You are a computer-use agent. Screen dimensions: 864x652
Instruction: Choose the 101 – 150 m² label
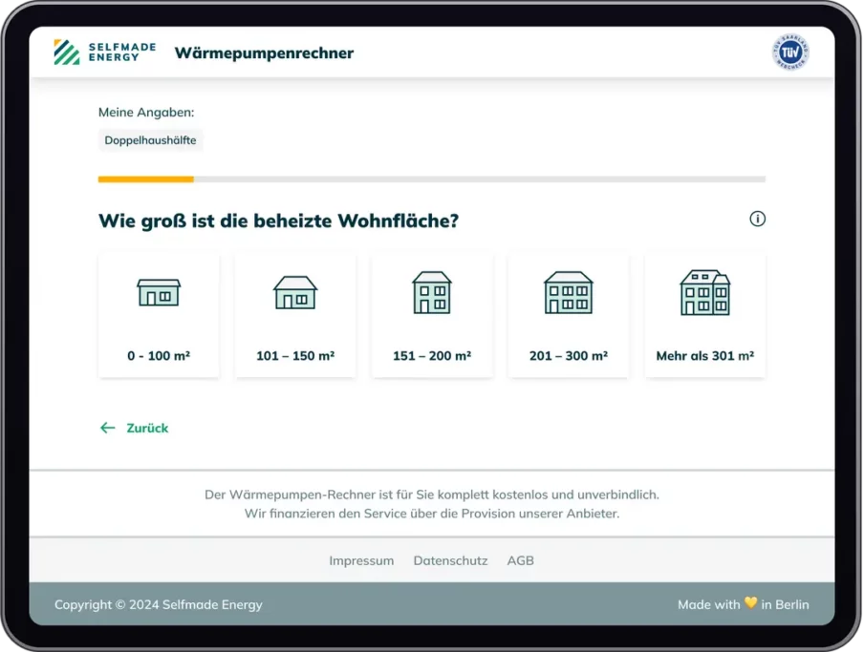point(295,356)
